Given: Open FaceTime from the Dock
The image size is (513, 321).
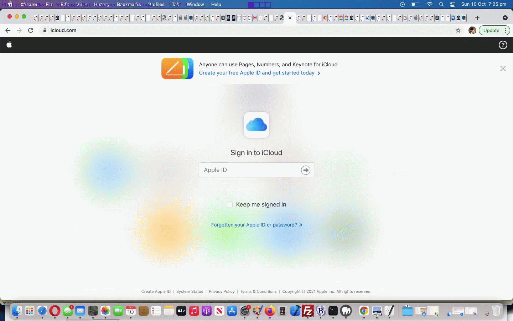Looking at the screenshot, I should [x=118, y=311].
